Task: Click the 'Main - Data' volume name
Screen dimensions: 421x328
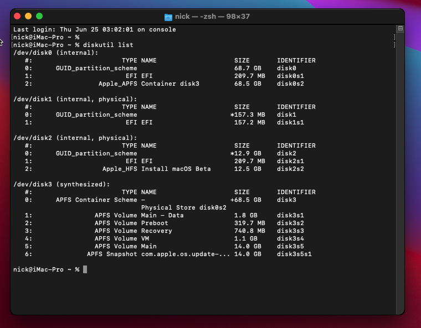Action: (162, 215)
